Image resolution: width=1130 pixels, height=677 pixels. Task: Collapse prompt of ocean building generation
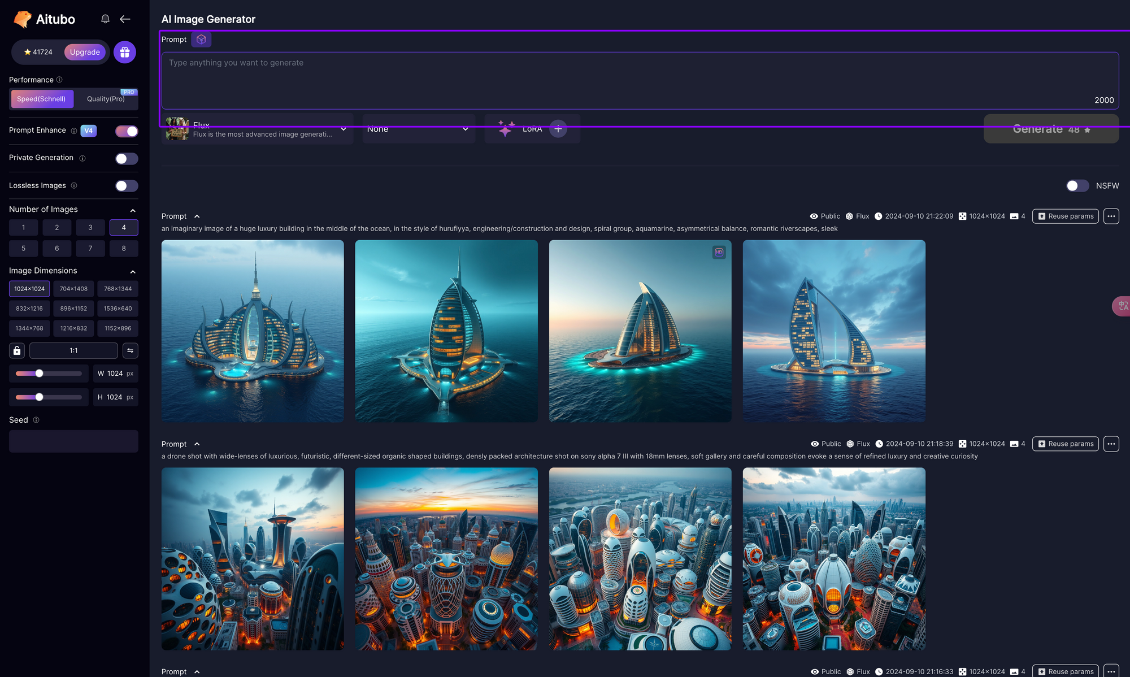[x=197, y=216]
